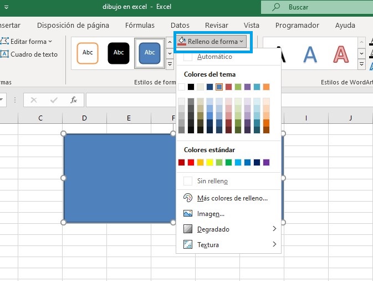
Task: Apply the blue WordArt A style
Action: (310, 54)
